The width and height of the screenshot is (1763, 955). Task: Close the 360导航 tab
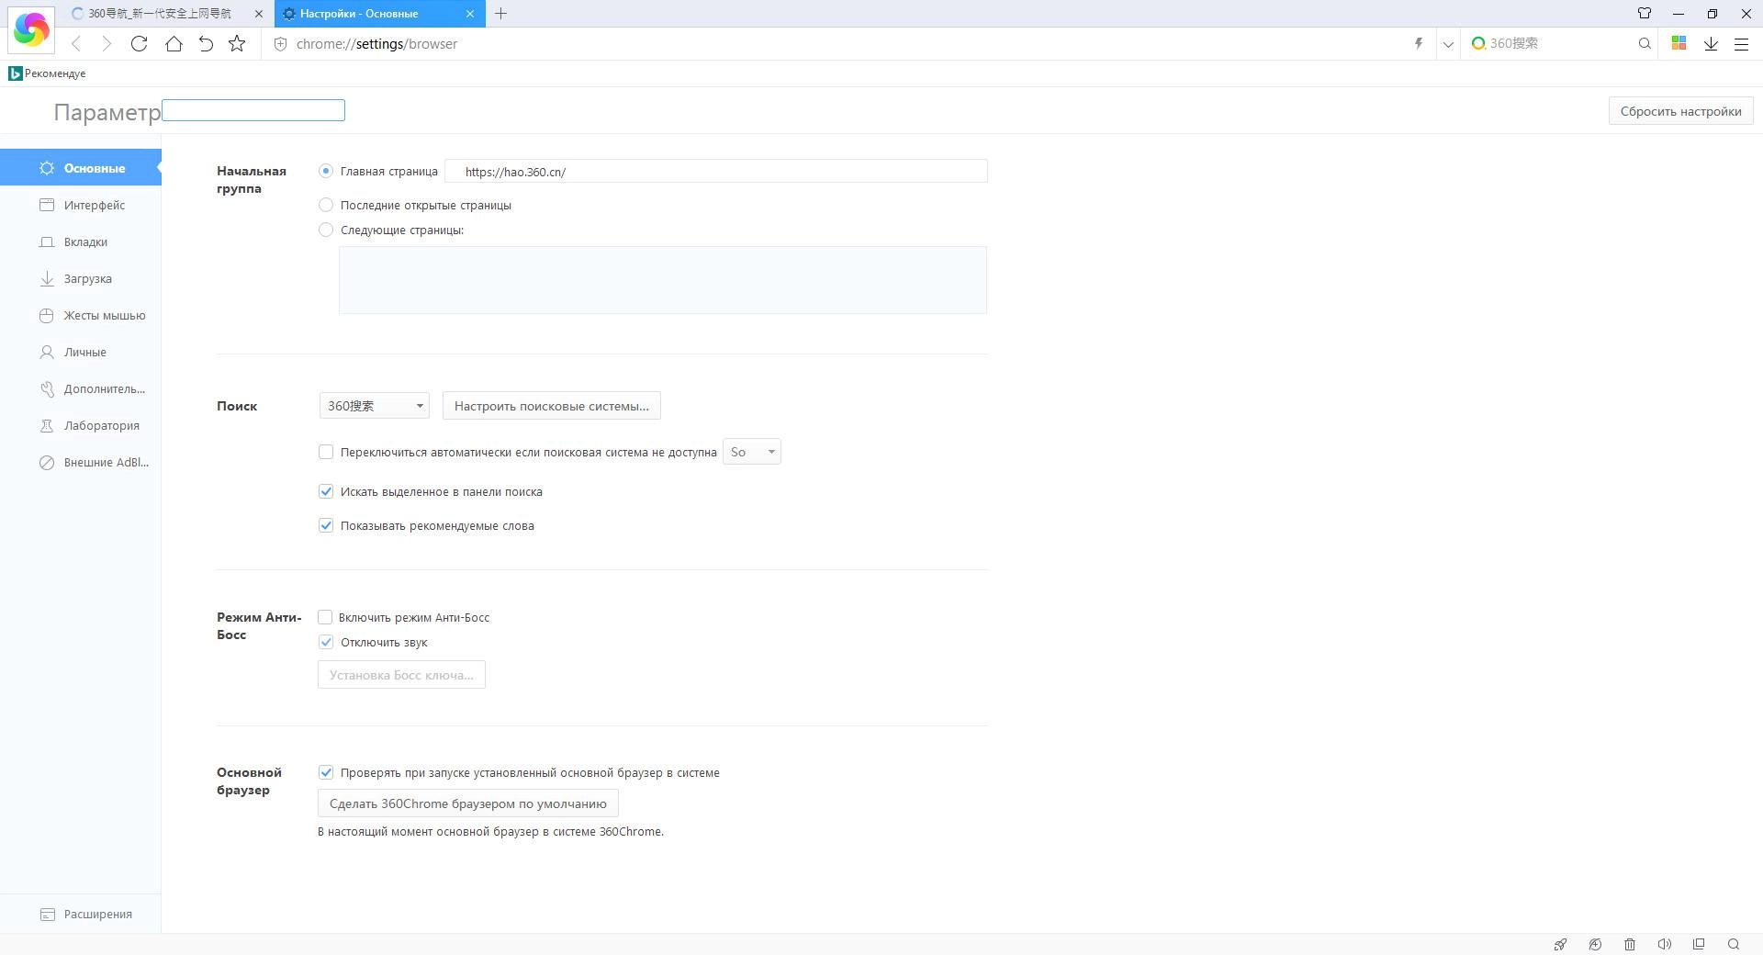(258, 14)
